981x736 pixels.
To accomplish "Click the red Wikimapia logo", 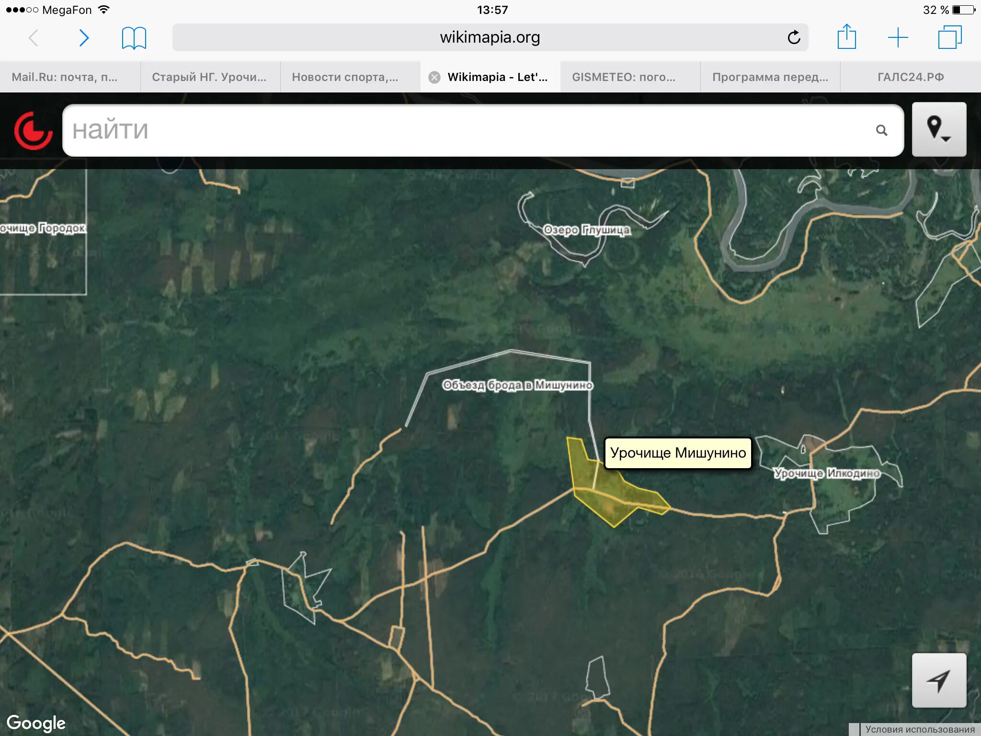I will tap(33, 130).
